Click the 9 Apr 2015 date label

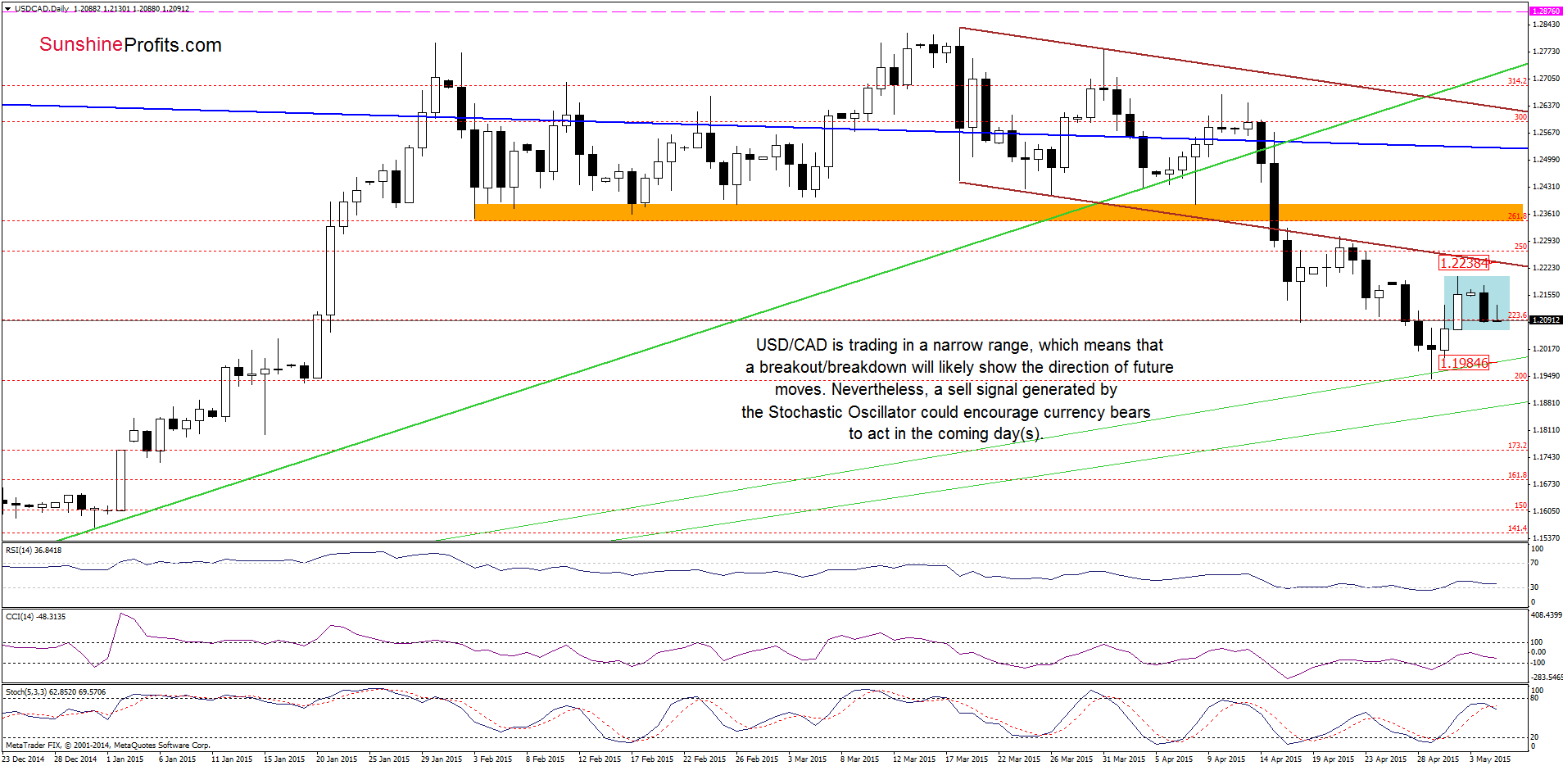pyautogui.click(x=1226, y=759)
